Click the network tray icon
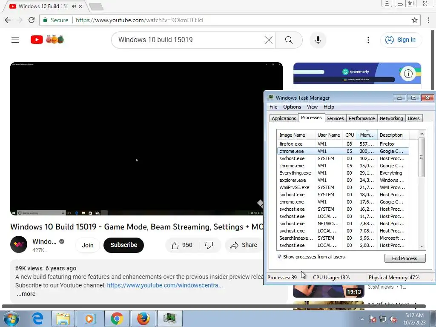Screen dimensions: 436x327 [x=383, y=319]
